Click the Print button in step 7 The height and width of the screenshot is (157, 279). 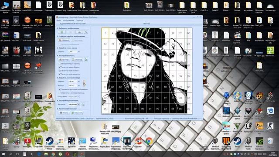[x=64, y=113]
